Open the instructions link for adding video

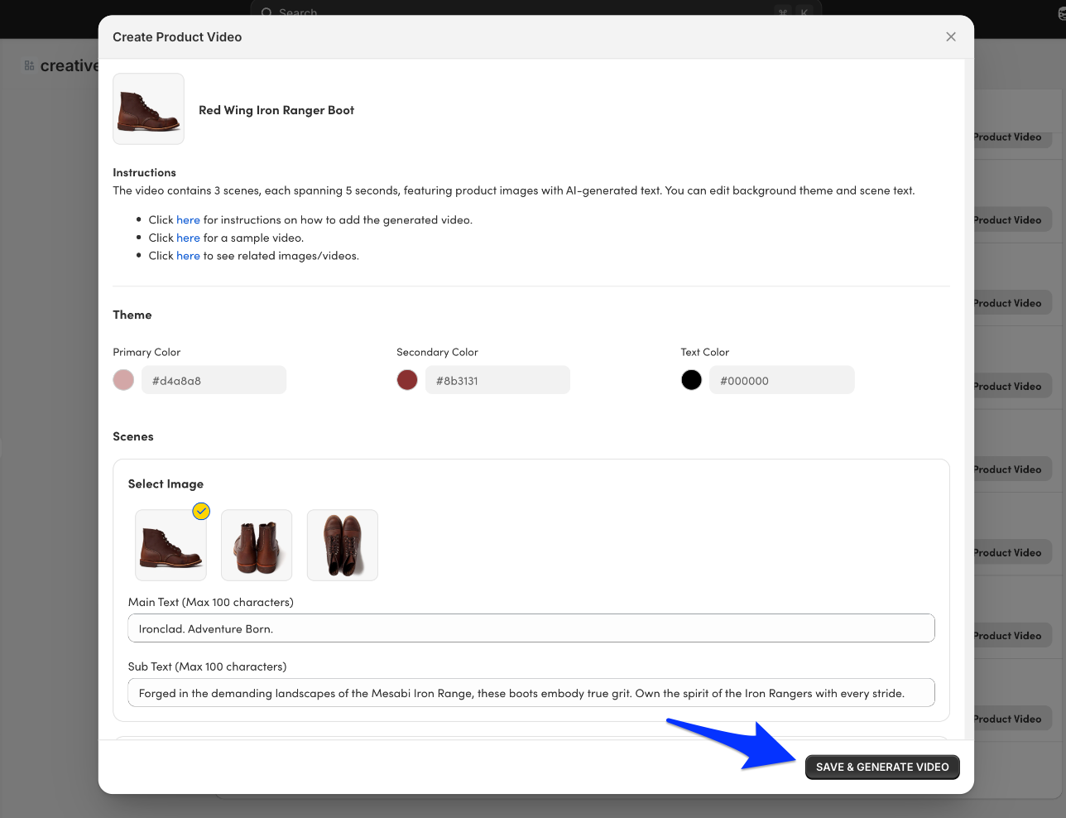pyautogui.click(x=188, y=220)
